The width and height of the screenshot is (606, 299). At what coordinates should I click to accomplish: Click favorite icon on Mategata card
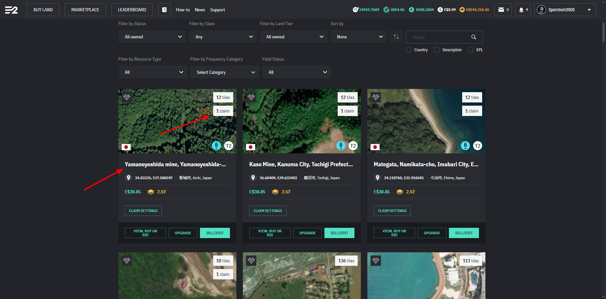point(376,97)
